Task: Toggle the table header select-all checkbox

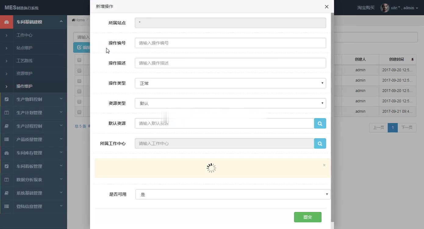Action: click(79, 60)
